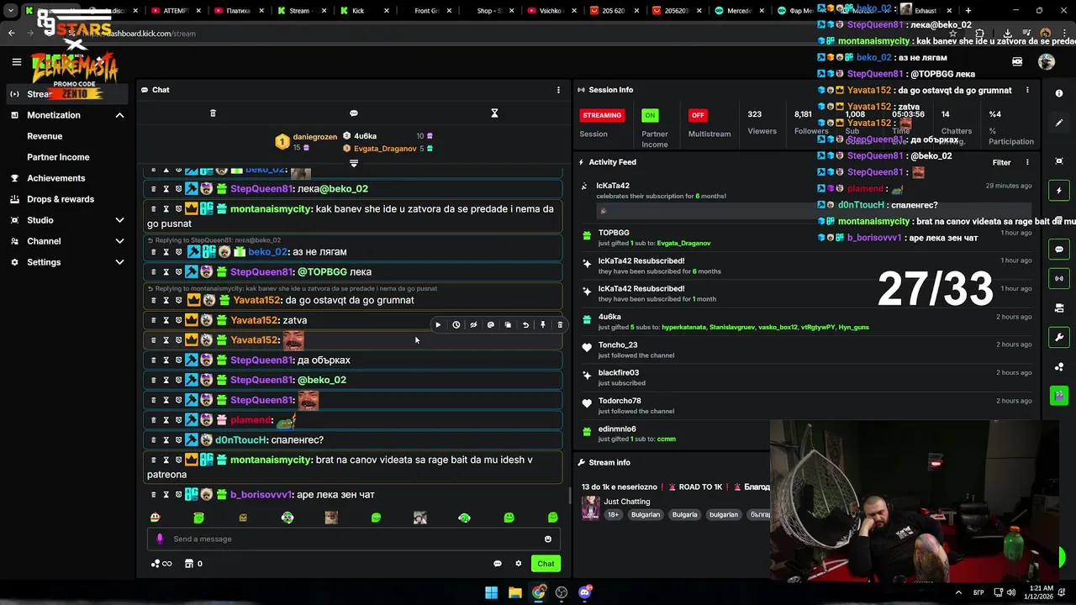The image size is (1076, 605).
Task: Expand the Studio section
Action: click(119, 220)
